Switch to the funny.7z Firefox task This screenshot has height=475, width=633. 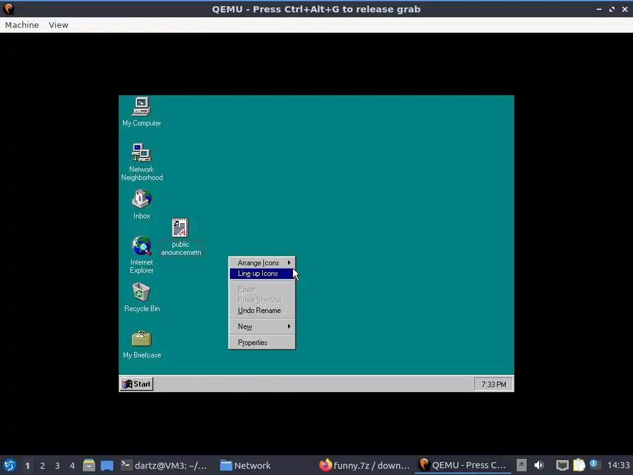365,465
